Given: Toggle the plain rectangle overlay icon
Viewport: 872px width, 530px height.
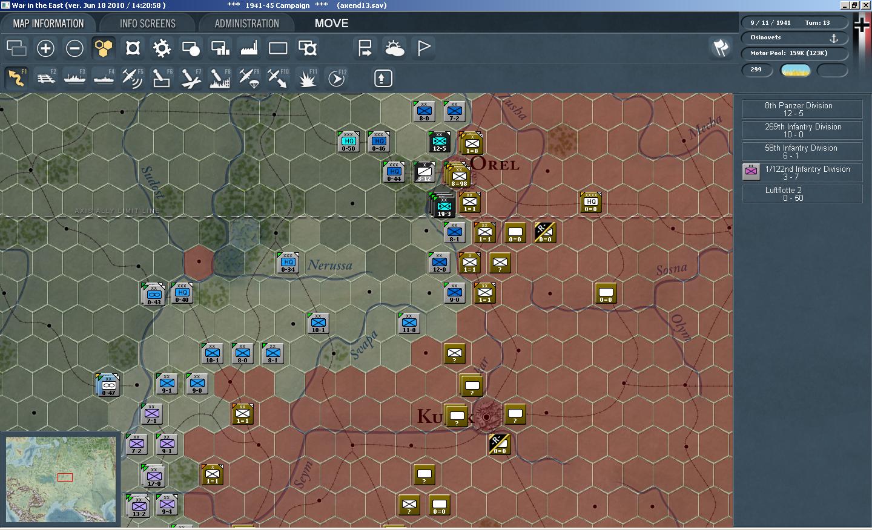Looking at the screenshot, I should click(x=278, y=48).
